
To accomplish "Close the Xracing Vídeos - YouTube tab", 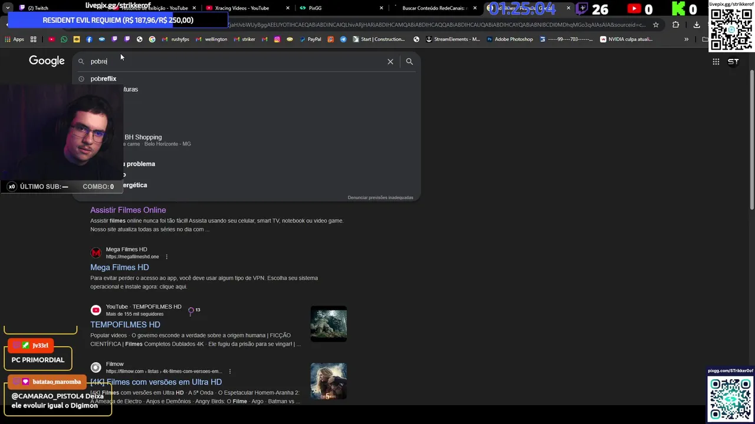I will point(288,8).
